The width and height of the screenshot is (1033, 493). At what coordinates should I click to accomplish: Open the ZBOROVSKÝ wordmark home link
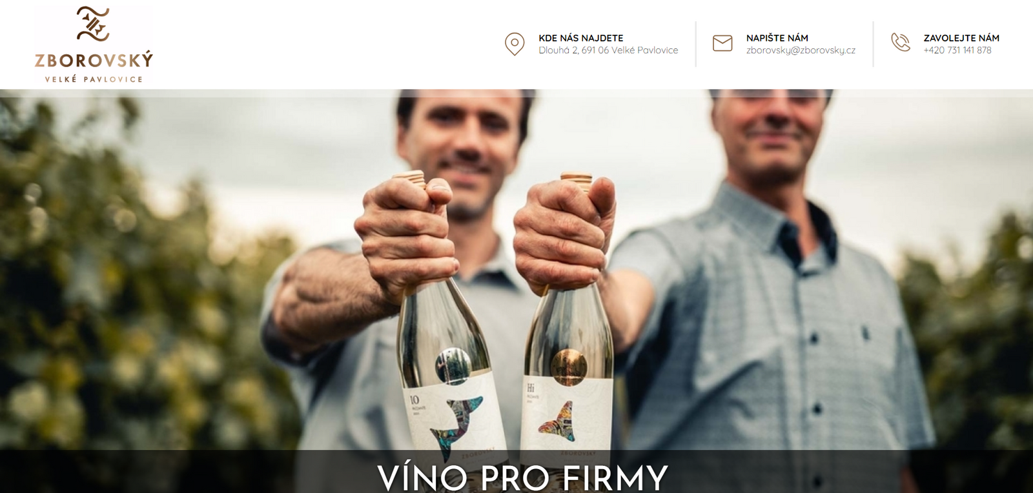click(x=94, y=60)
